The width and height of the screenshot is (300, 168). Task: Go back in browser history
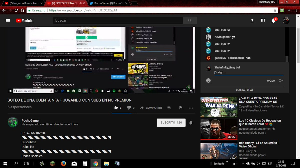pos(4,10)
